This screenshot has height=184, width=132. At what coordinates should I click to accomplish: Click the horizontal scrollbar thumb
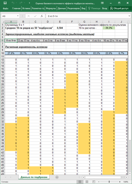[x=103, y=177]
